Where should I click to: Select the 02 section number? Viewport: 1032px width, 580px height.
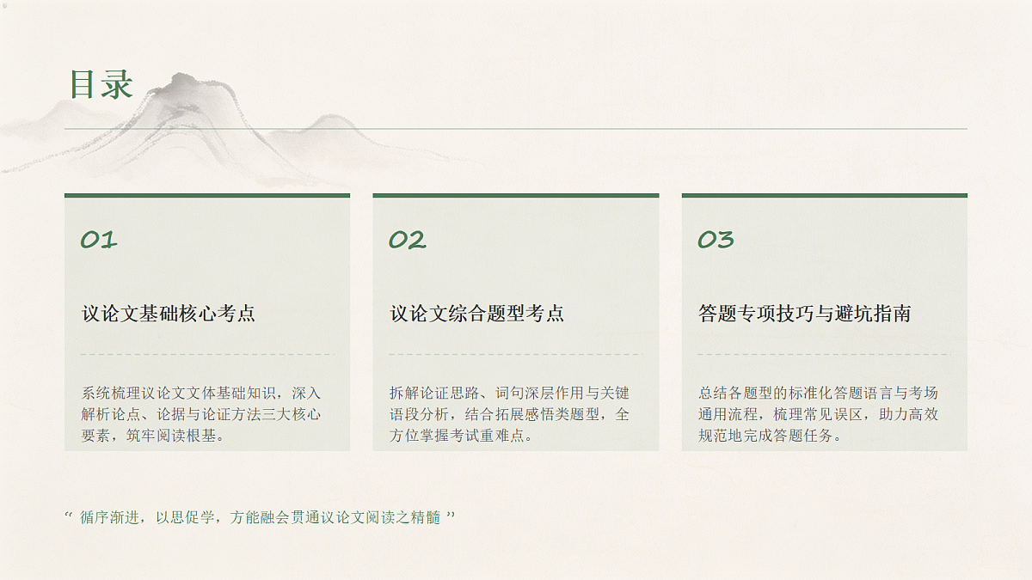point(408,240)
